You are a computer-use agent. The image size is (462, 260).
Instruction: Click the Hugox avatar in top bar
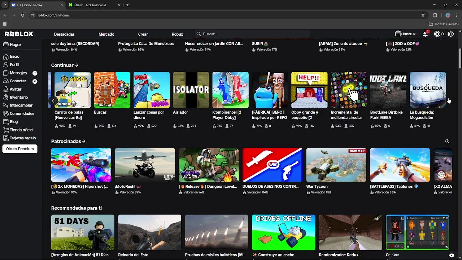click(398, 34)
